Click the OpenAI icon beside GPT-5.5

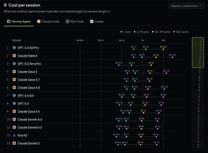14,103
